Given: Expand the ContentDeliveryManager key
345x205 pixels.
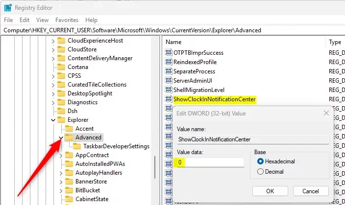Looking at the screenshot, I should click(53, 58).
